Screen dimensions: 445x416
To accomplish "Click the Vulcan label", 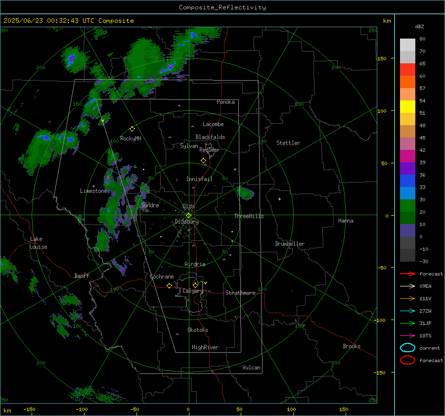I will click(251, 368).
